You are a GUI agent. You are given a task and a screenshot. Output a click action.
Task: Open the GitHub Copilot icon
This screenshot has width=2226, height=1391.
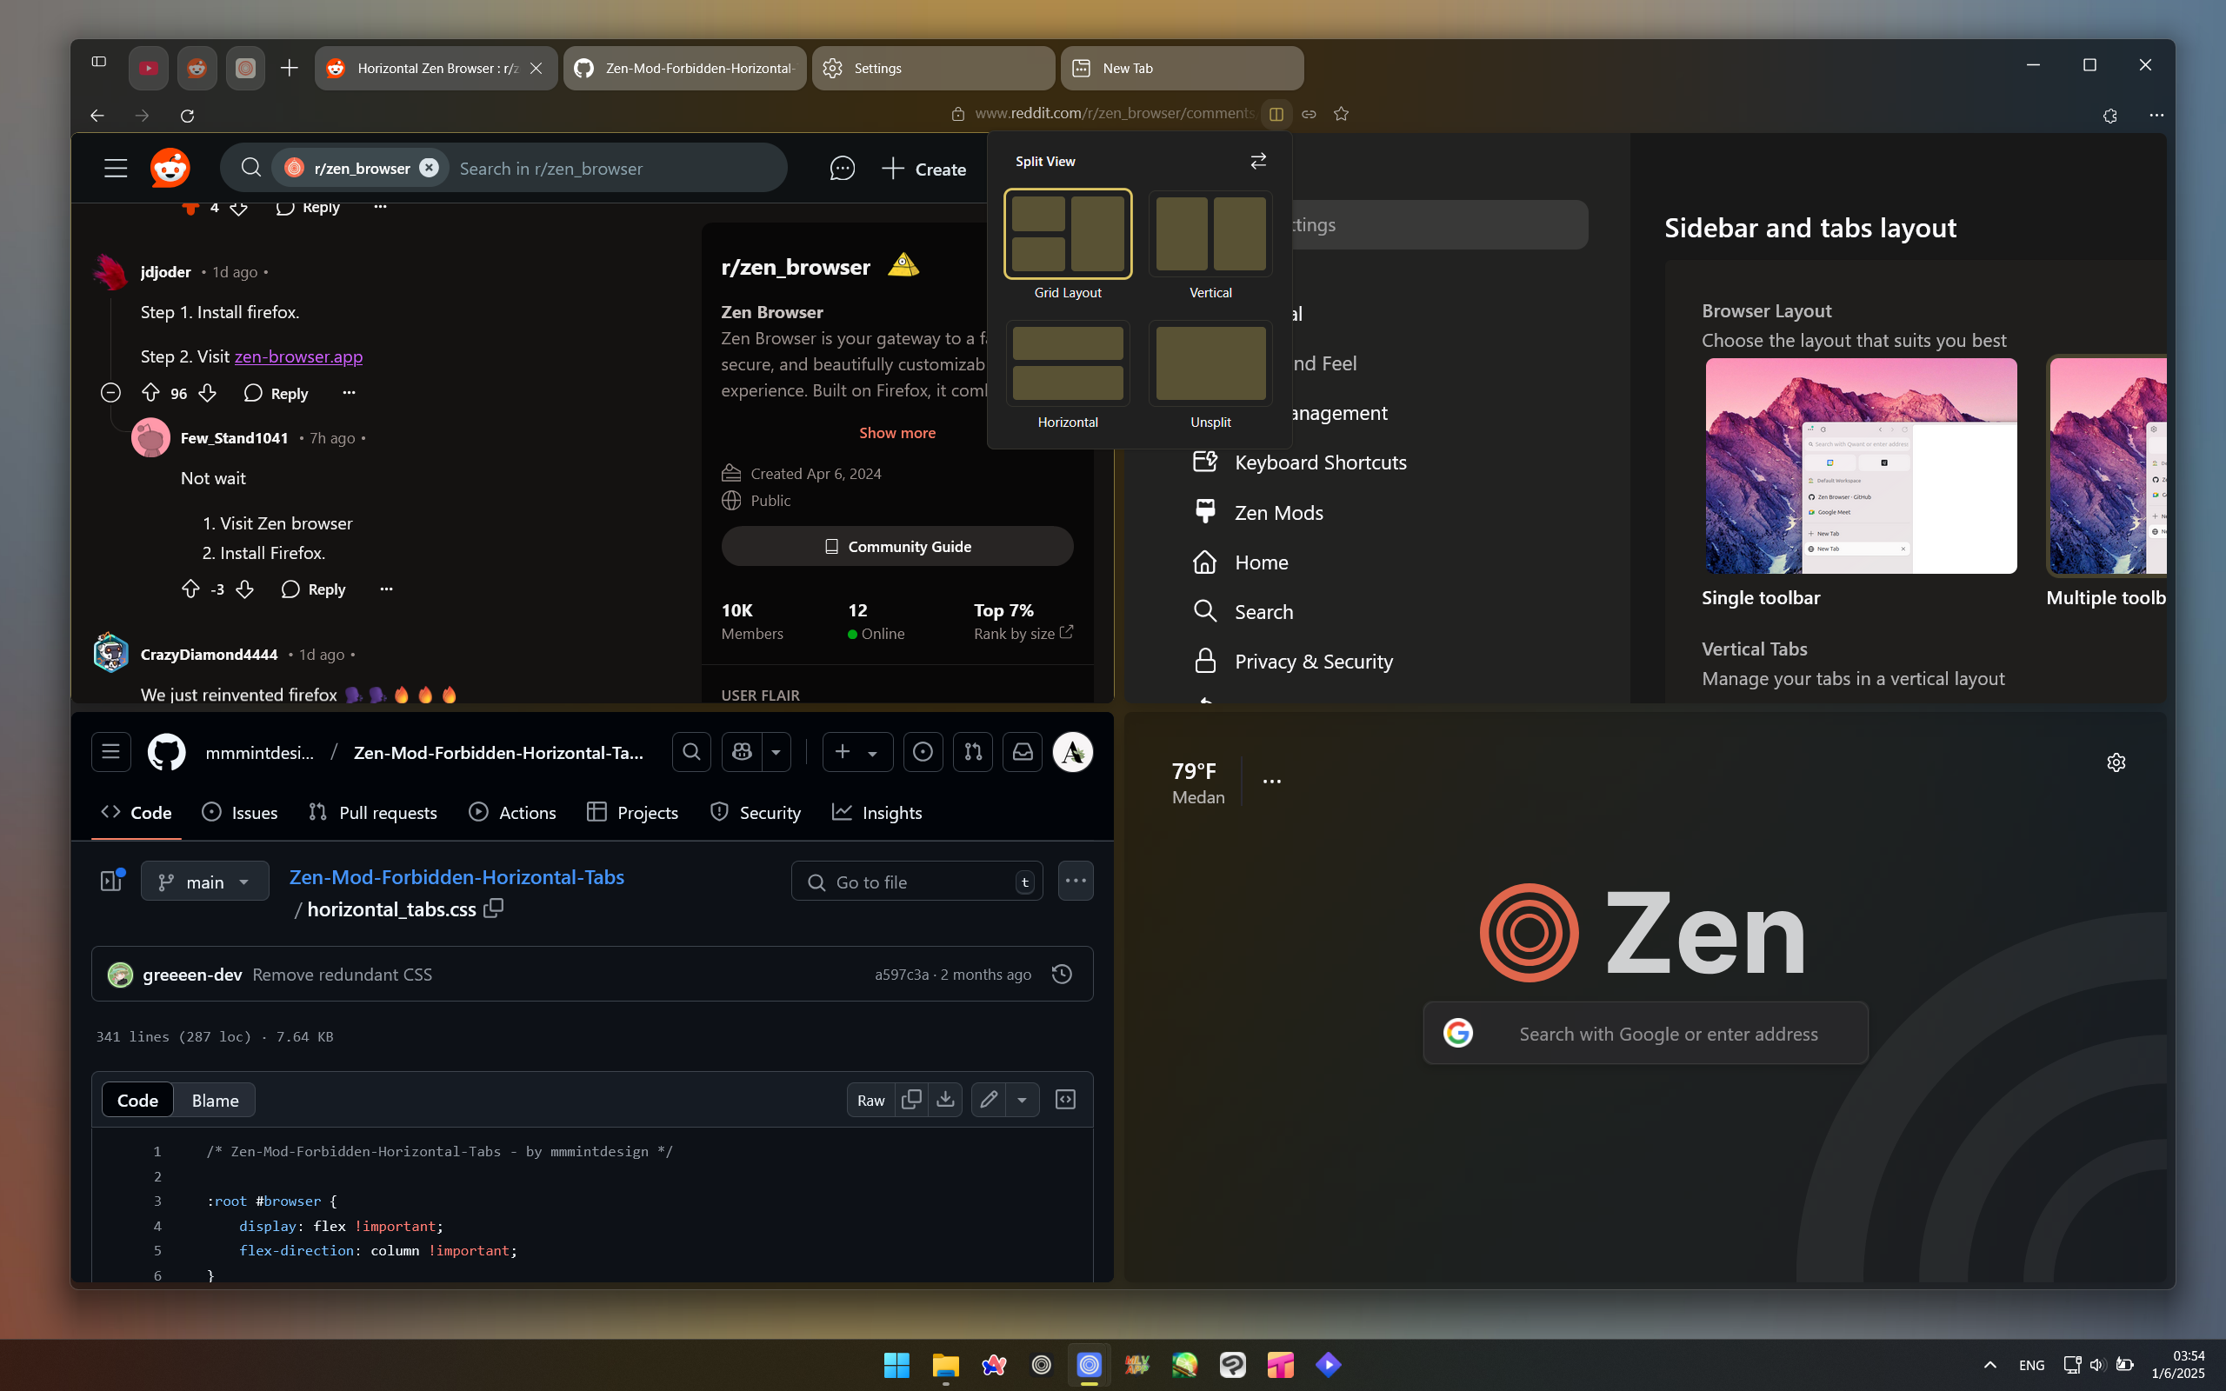point(741,752)
